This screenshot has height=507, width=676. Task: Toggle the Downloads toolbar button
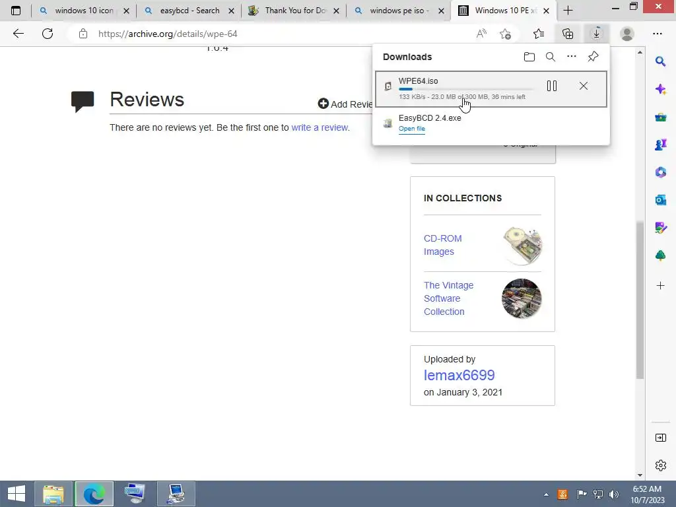(596, 34)
